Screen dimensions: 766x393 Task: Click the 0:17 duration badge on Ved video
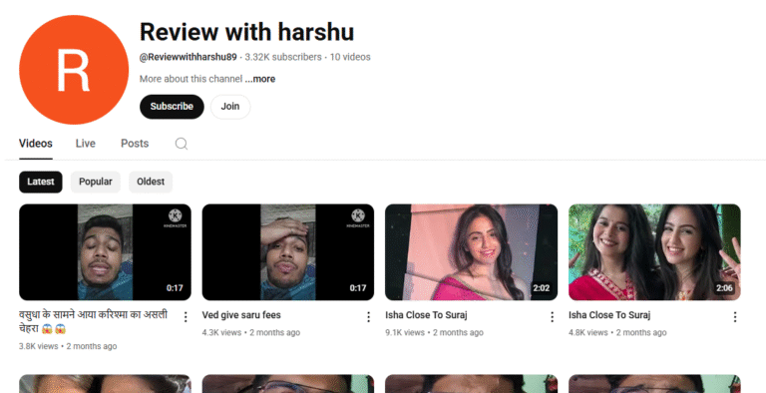[358, 288]
